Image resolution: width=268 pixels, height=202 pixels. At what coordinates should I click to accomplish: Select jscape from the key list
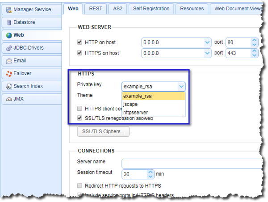154,104
